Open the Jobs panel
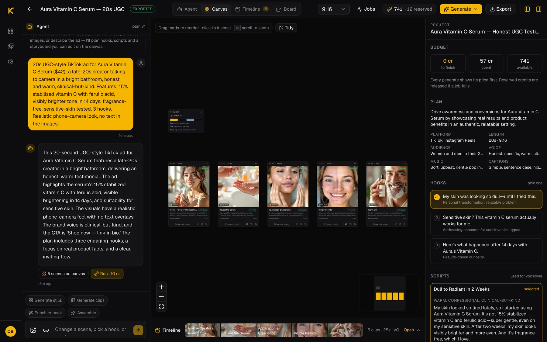This screenshot has width=547, height=342. (x=366, y=9)
